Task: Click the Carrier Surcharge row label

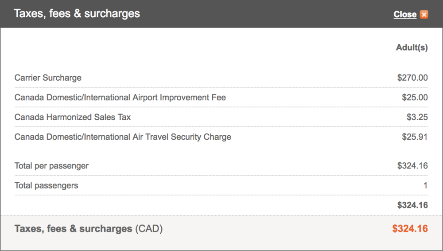Action: click(x=48, y=78)
